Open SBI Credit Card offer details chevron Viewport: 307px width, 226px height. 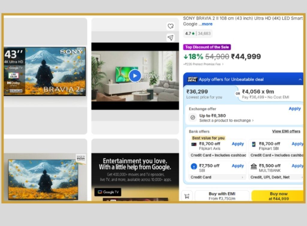pyautogui.click(x=242, y=177)
